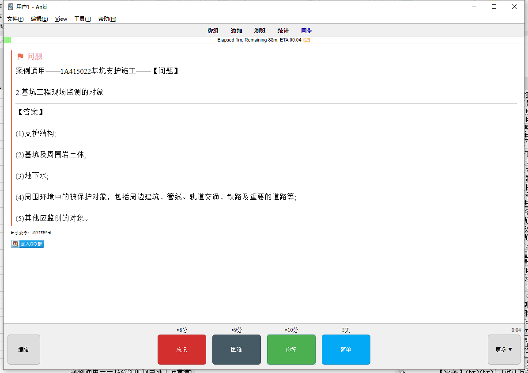
Task: Maximize the Anki window
Action: [494, 7]
